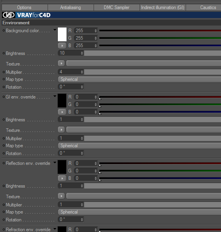Click the Reflection override red channel slider
The height and width of the screenshot is (232, 221).
[160, 163]
